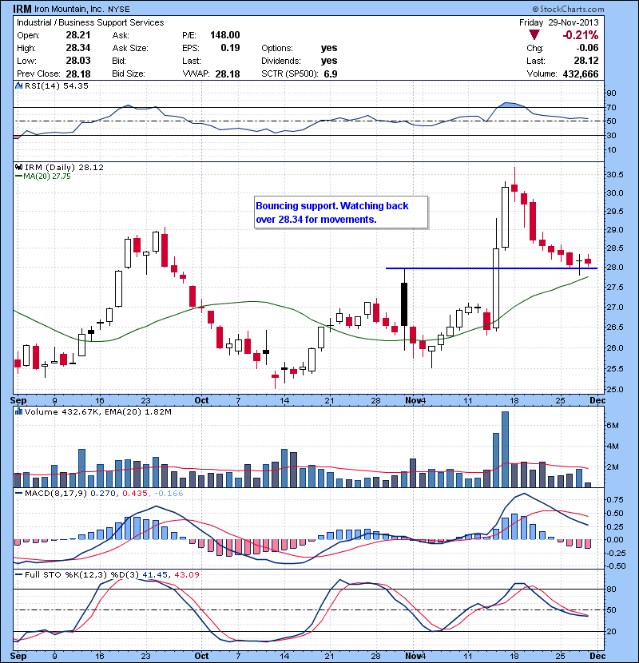Click the EPS value 0.19
The height and width of the screenshot is (663, 639).
(231, 48)
